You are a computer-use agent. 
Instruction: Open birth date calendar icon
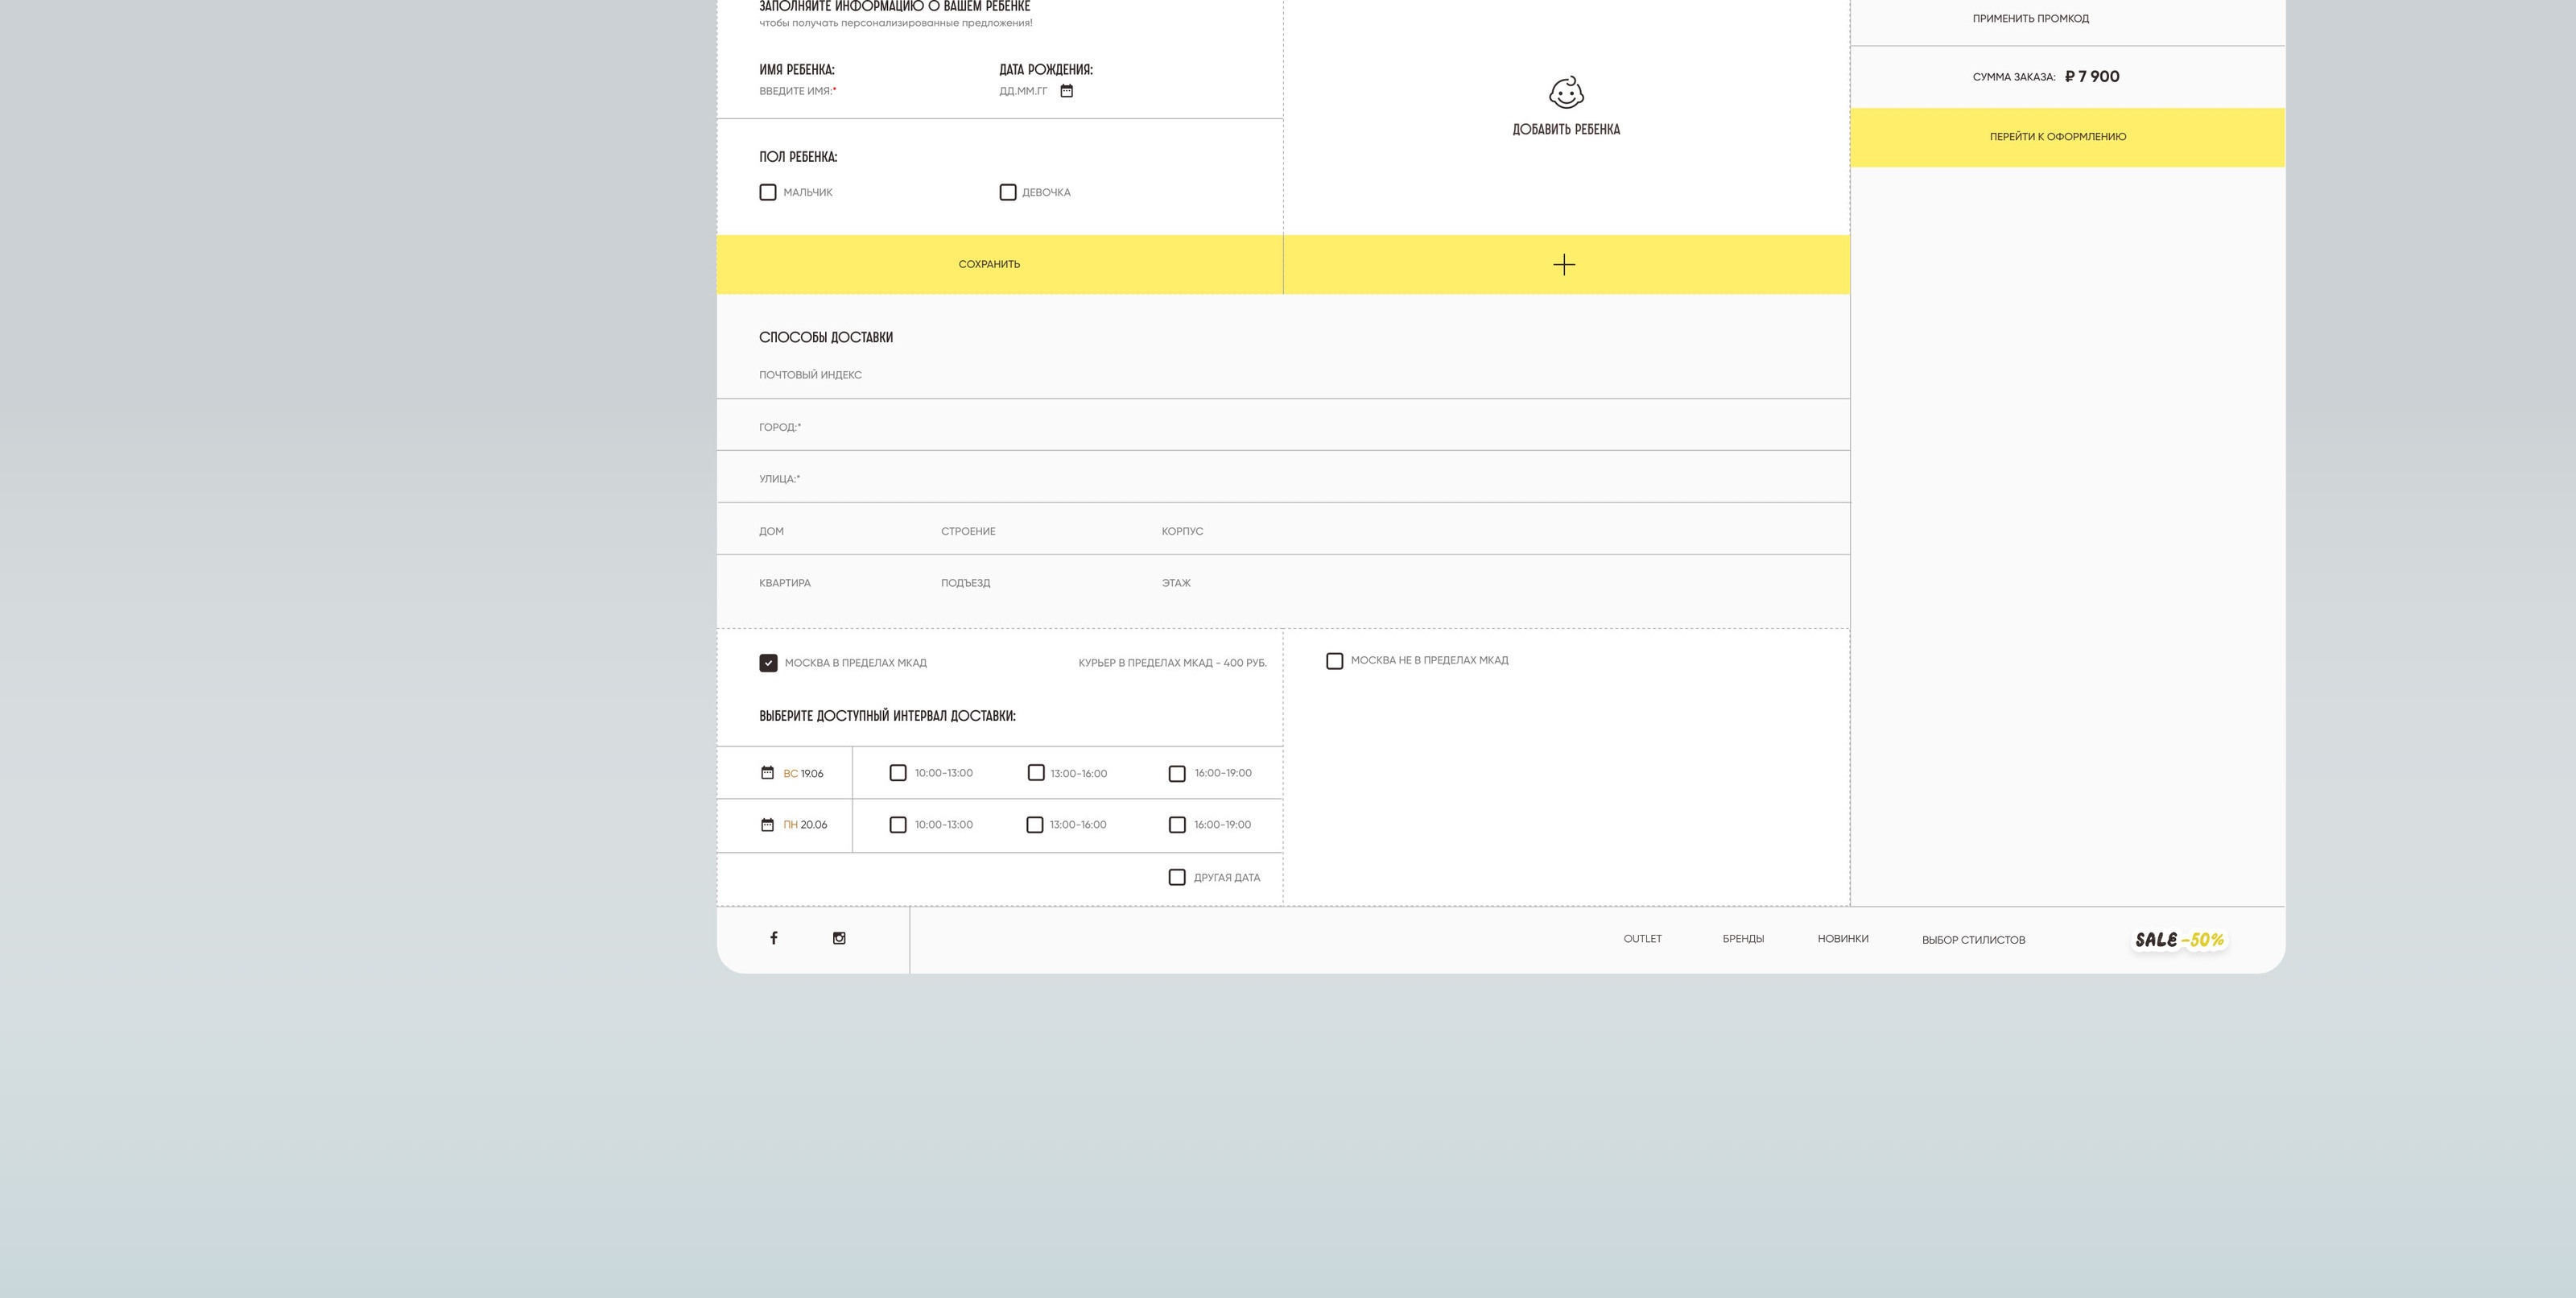[x=1066, y=91]
